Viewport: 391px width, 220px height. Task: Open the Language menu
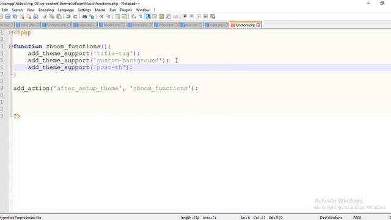tap(66, 10)
